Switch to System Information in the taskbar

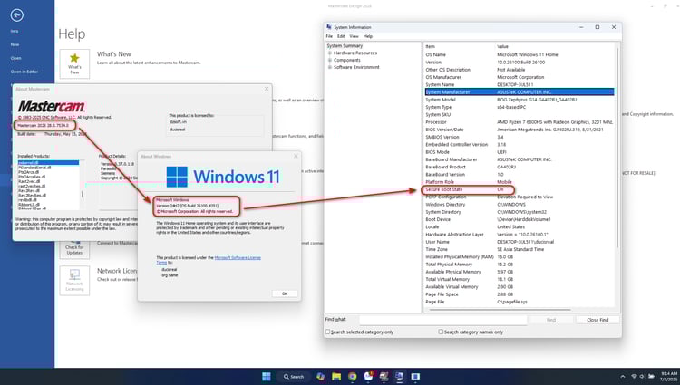click(400, 376)
